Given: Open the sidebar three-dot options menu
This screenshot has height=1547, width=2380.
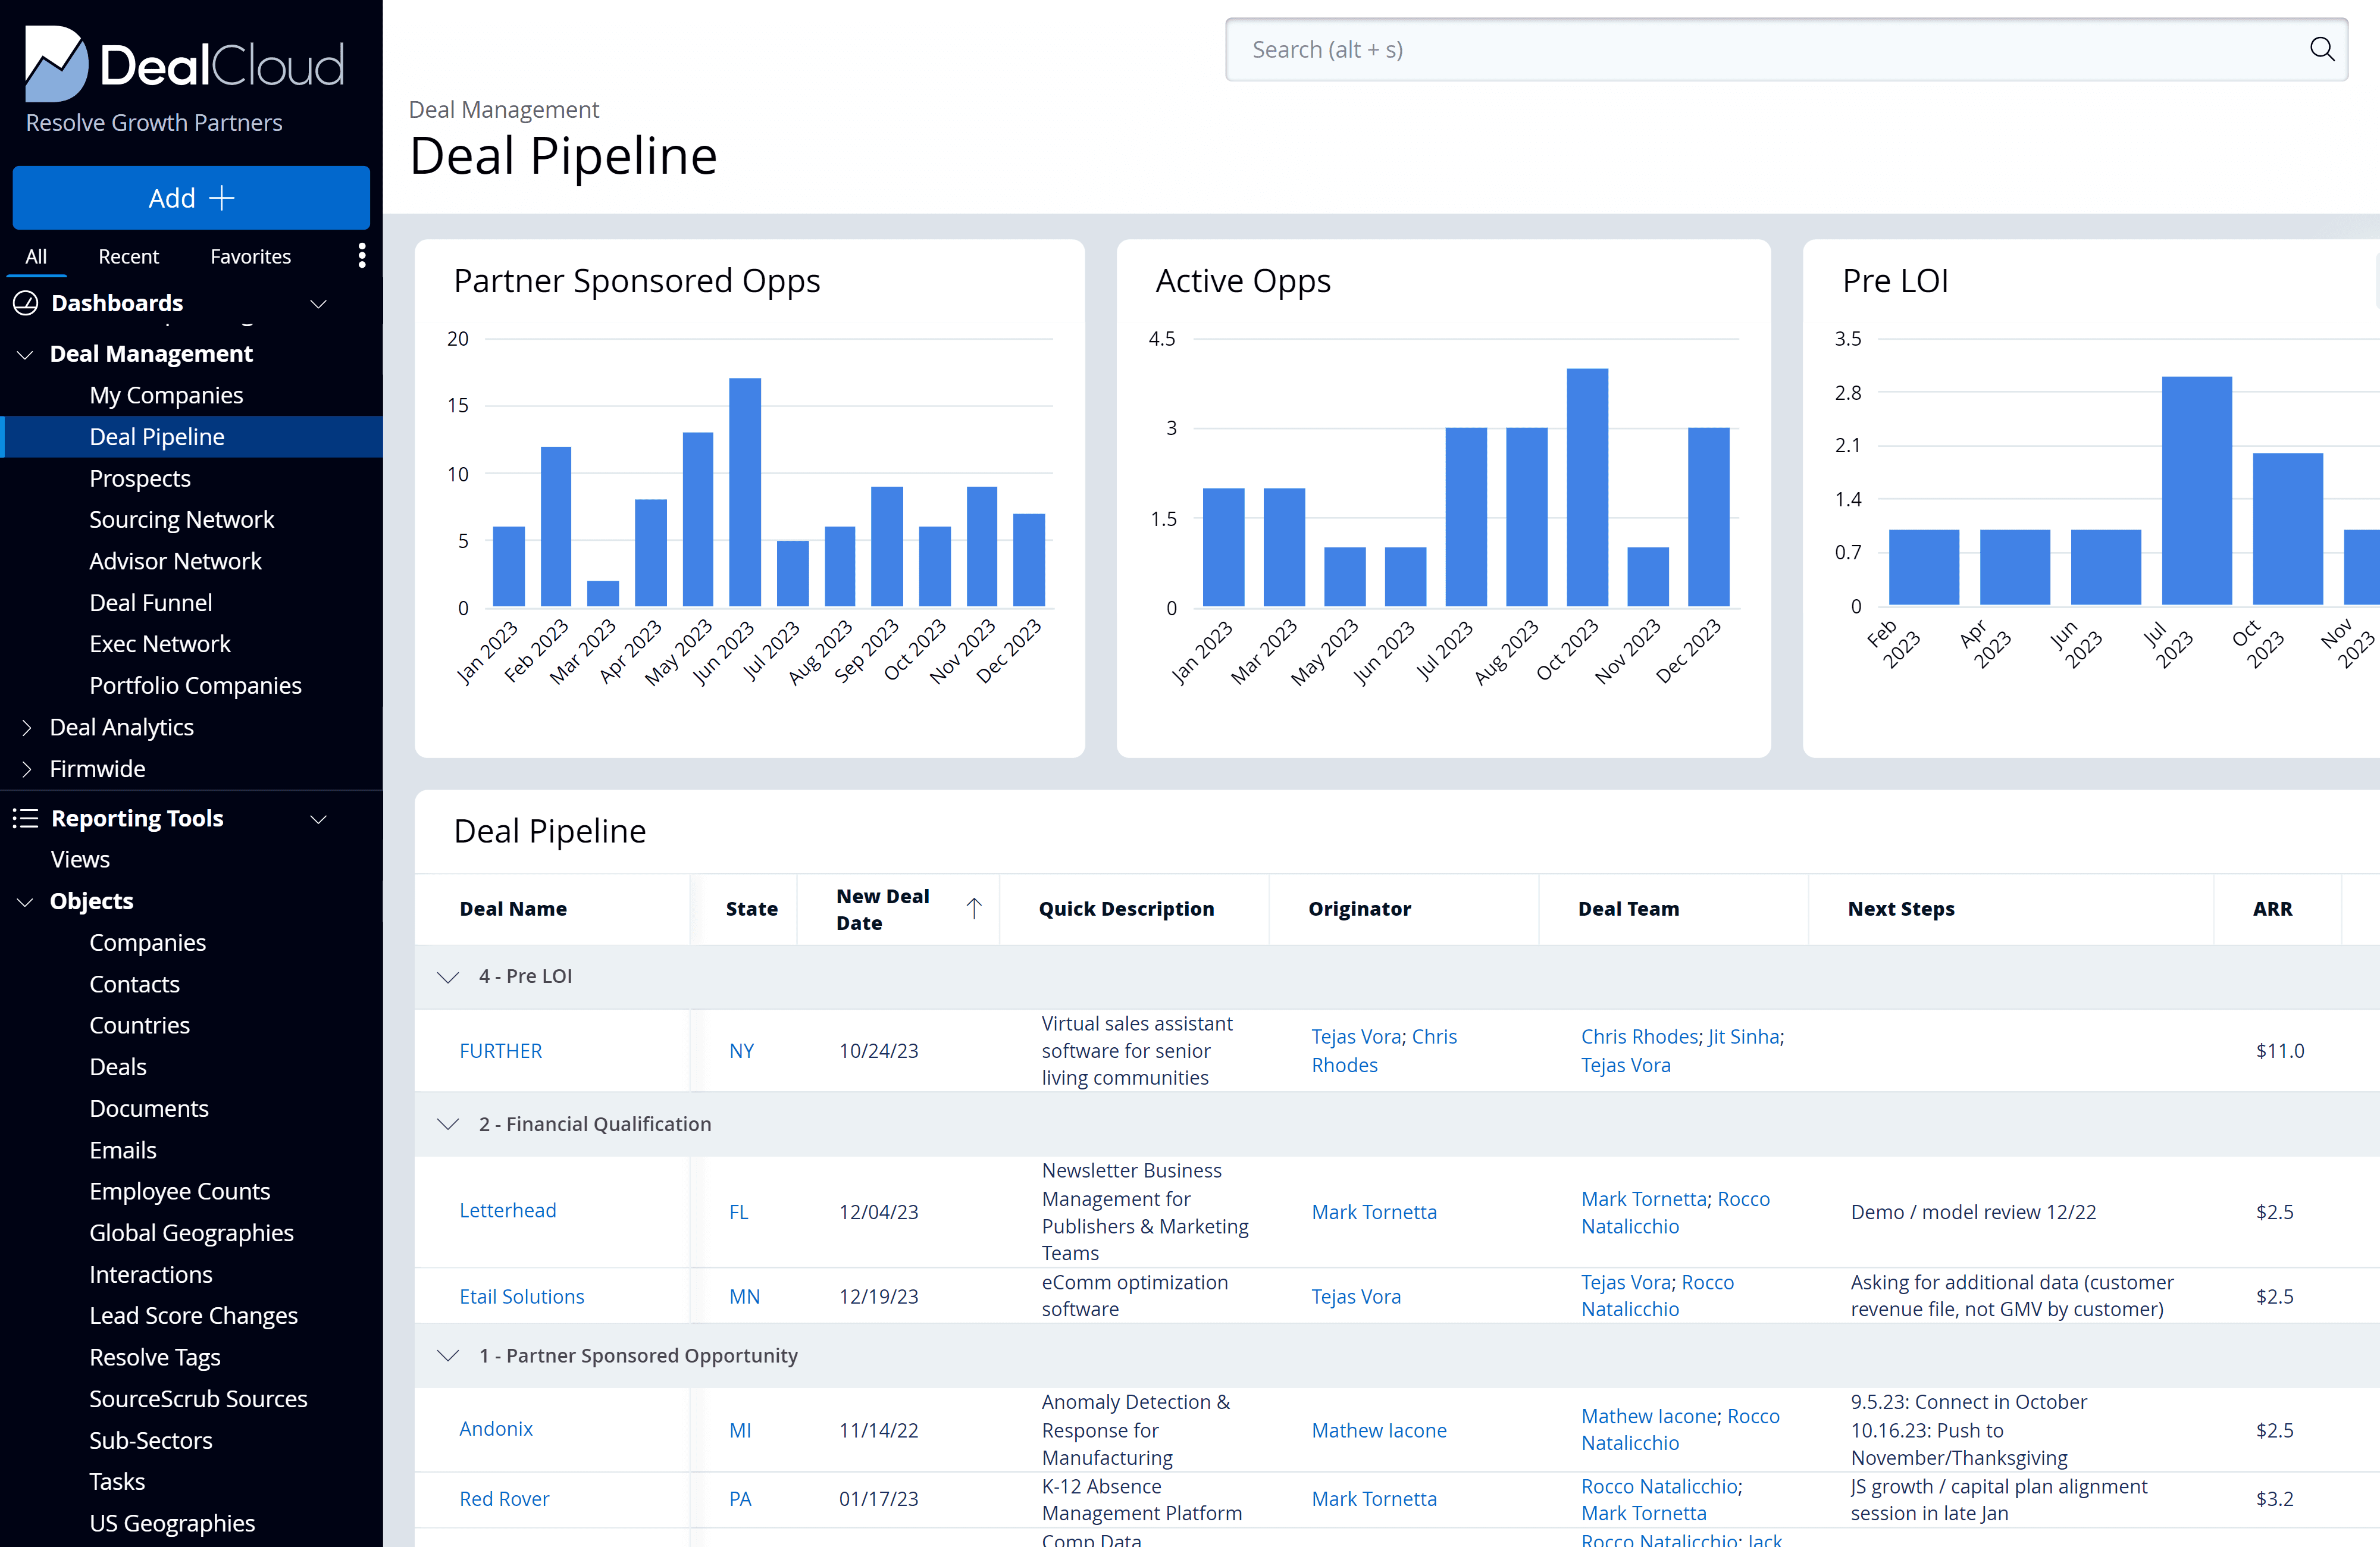Looking at the screenshot, I should 362,256.
